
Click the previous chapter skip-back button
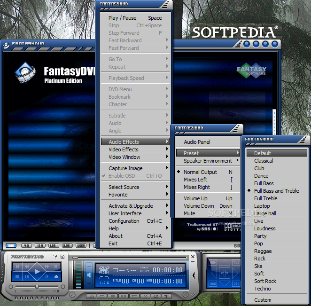17,267
